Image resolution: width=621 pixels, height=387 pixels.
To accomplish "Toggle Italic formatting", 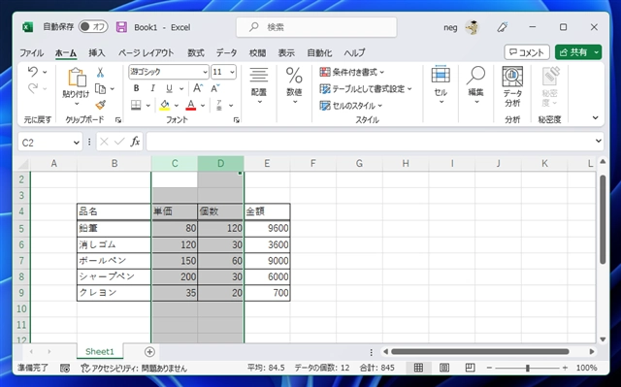I will click(x=152, y=88).
